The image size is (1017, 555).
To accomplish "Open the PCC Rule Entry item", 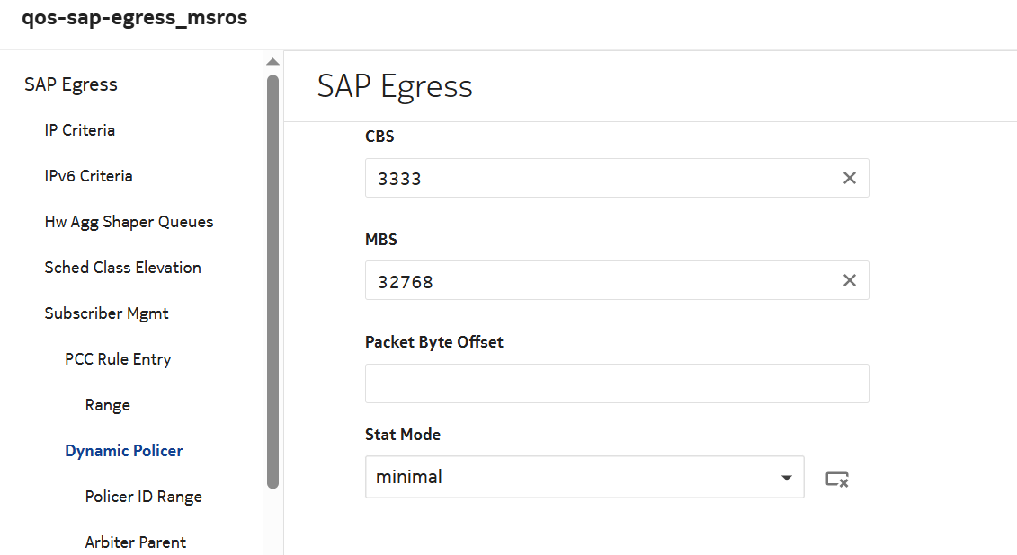I will [118, 358].
